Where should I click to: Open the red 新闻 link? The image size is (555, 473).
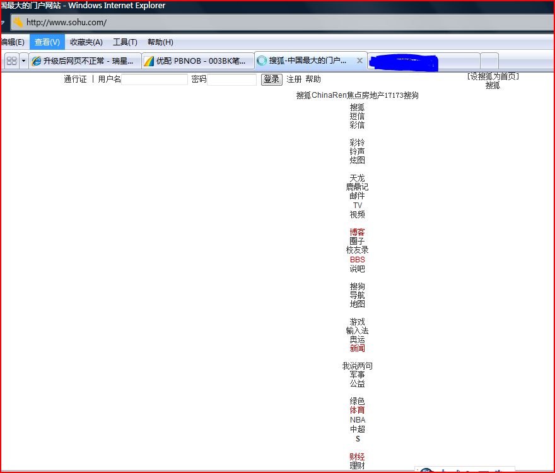(x=357, y=348)
